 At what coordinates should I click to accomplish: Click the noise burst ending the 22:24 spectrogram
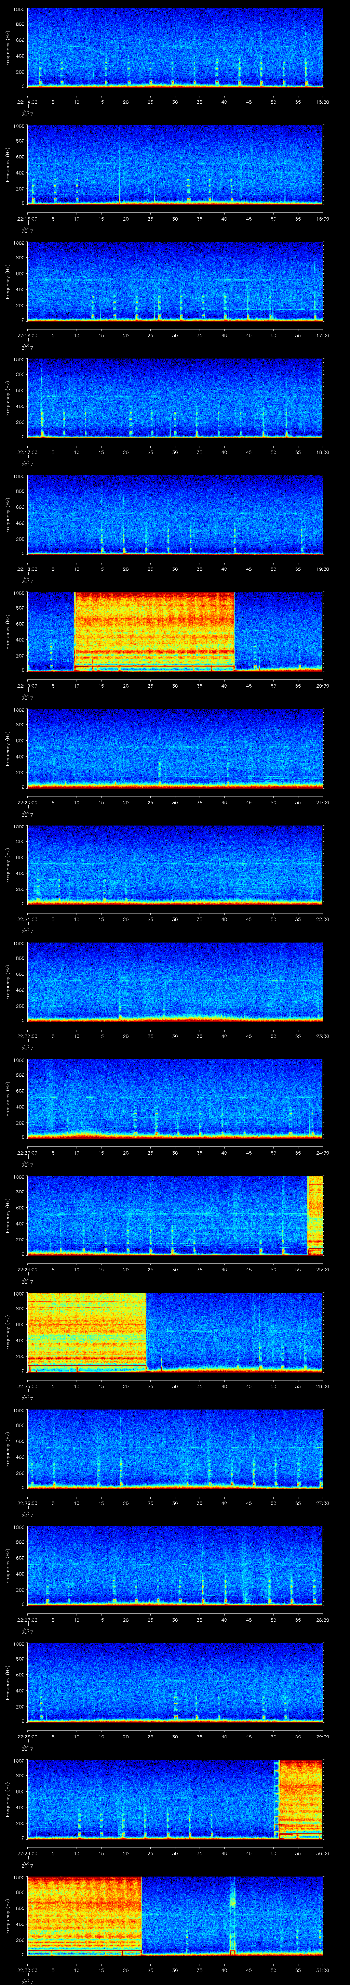(314, 1215)
